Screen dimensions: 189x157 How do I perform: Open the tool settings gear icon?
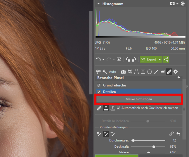(x=176, y=72)
